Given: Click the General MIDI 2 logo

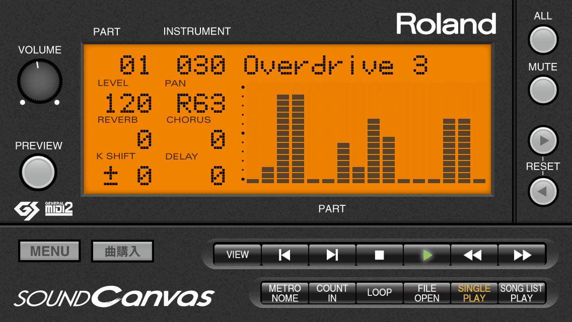Looking at the screenshot, I should point(59,209).
